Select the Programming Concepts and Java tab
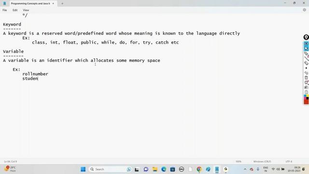 [30, 3]
